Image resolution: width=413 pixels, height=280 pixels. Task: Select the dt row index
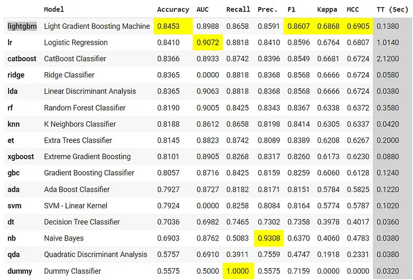click(x=11, y=222)
